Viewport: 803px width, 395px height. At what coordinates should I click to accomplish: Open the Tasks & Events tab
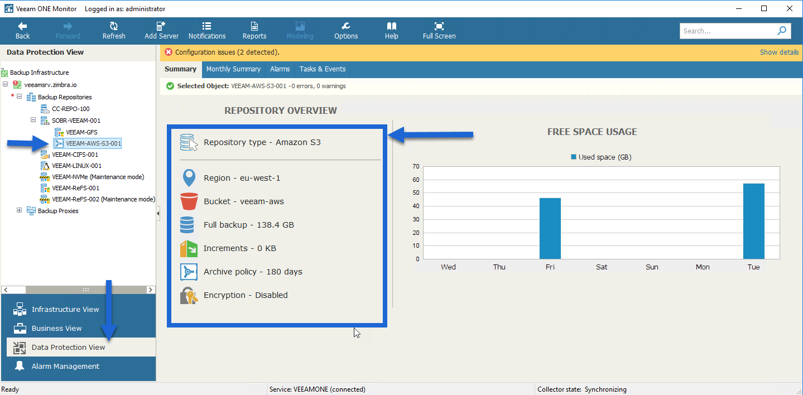point(323,69)
